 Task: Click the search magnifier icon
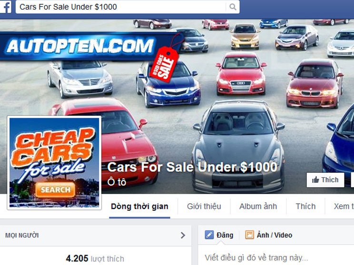coord(233,7)
